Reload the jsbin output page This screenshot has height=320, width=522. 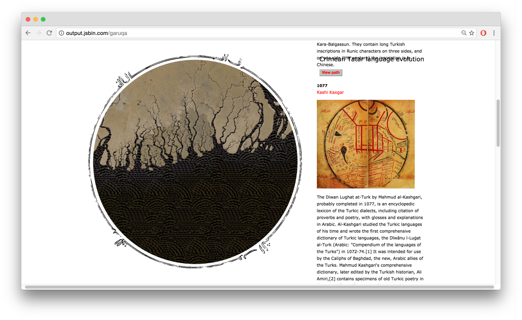pos(49,33)
